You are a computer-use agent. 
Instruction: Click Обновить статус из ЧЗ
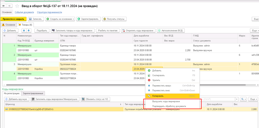pos(95,99)
